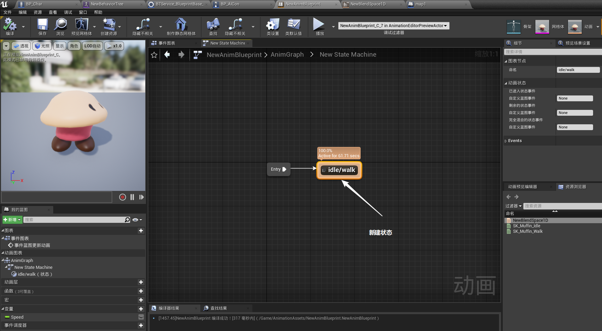Open the 文件 (File) menu
The height and width of the screenshot is (331, 602).
tap(8, 12)
